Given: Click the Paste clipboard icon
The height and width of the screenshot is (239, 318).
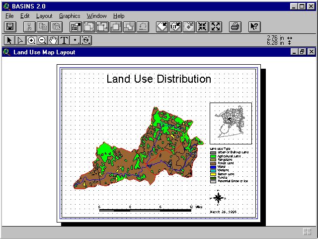Looking at the screenshot, I should (56, 27).
